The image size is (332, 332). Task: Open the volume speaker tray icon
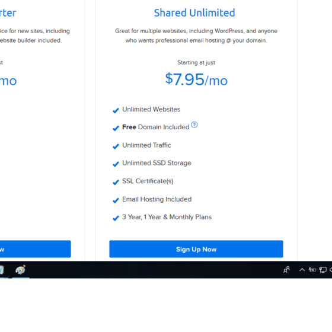point(331,270)
